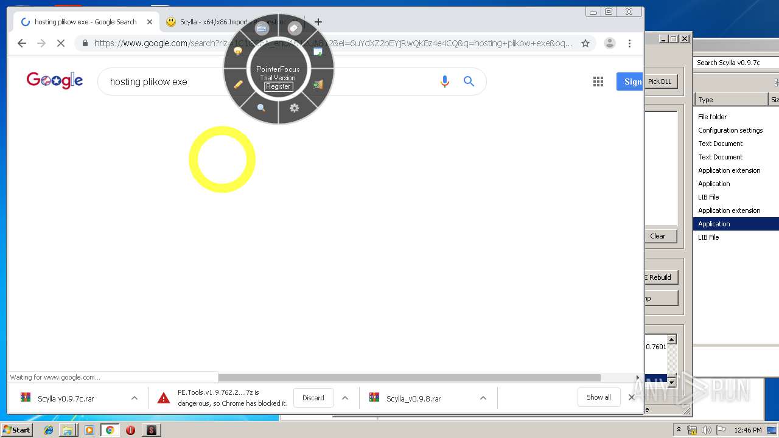Switch to hosting plikow exe Google Search tab

coord(86,22)
